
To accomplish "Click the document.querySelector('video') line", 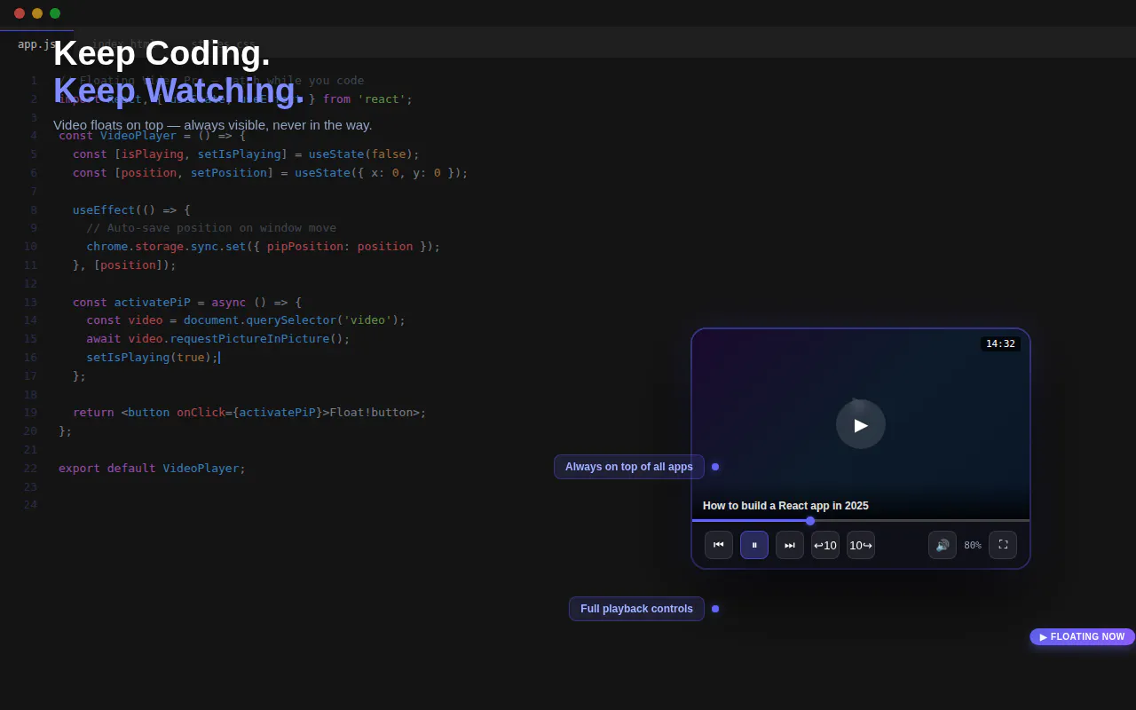I will 246,320.
